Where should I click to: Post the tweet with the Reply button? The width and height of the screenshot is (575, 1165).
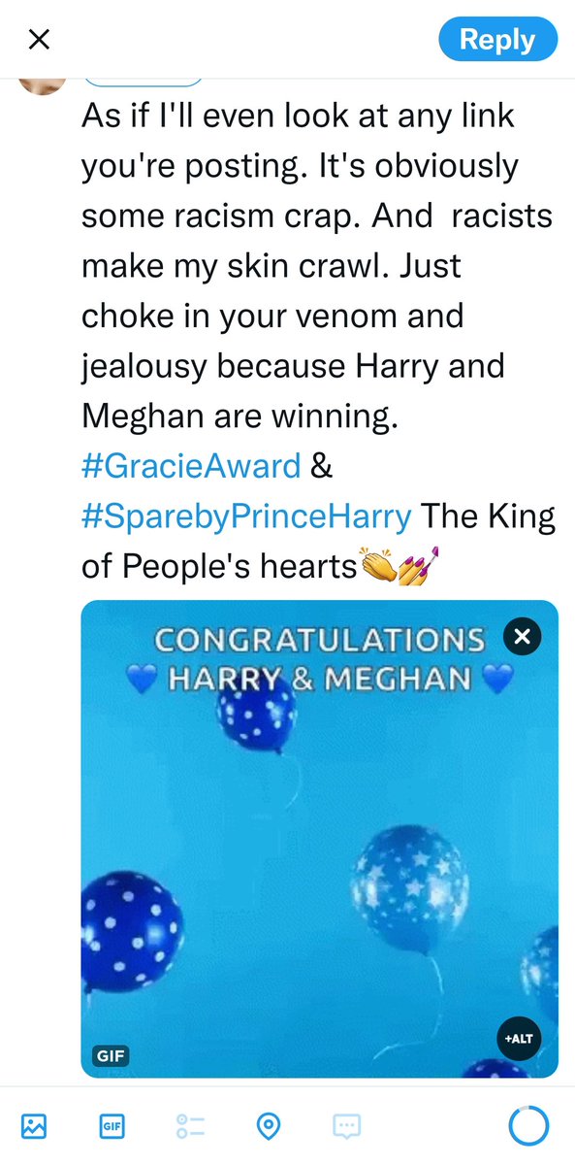pos(497,40)
